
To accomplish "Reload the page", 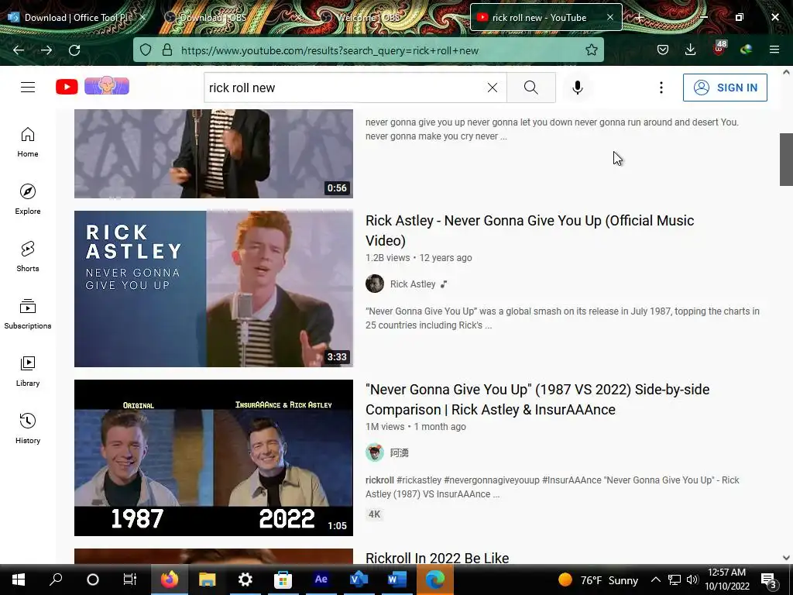I will click(x=74, y=50).
